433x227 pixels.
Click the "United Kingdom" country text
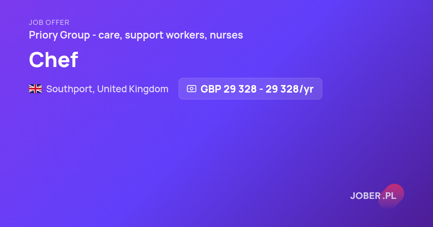pos(133,89)
